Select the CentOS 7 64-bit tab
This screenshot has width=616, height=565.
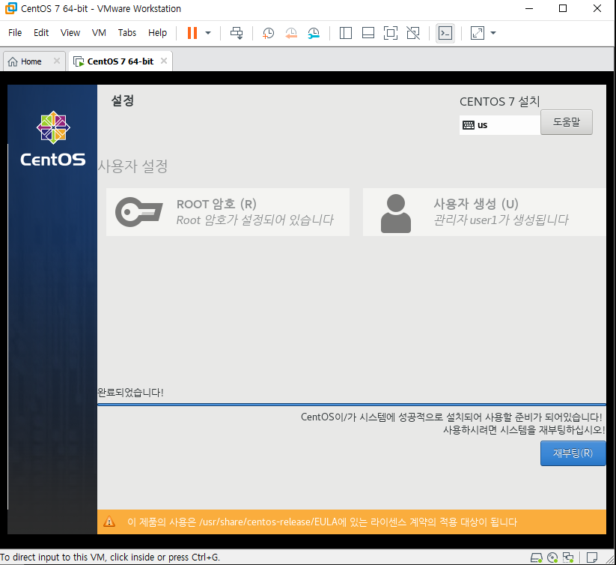[x=121, y=61]
